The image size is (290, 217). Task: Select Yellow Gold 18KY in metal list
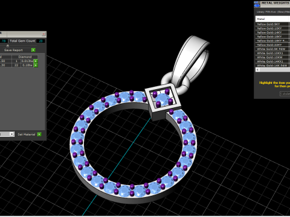(272, 37)
